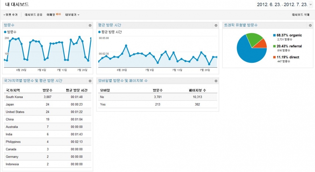Image resolution: width=315 pixels, height=172 pixels.
Task: Open the 내보내기 dropdown menu
Action: click(x=72, y=15)
